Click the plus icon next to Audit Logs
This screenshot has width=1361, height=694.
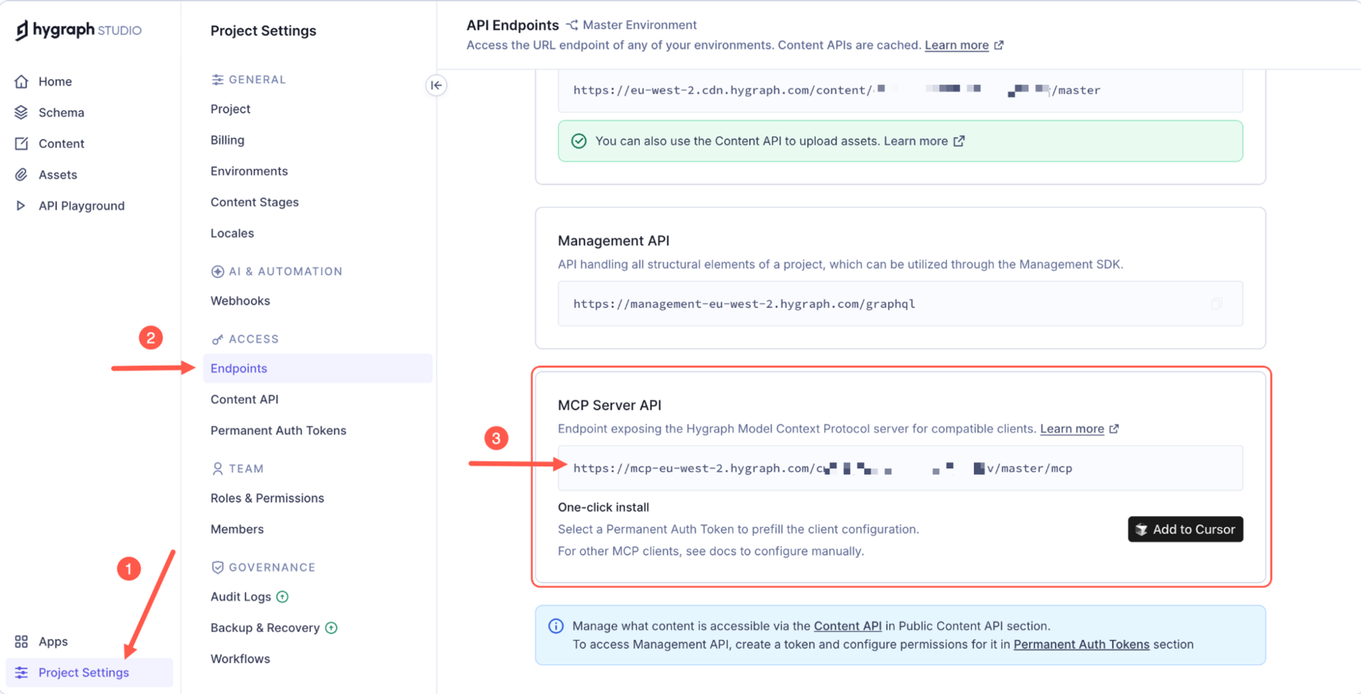(x=282, y=597)
